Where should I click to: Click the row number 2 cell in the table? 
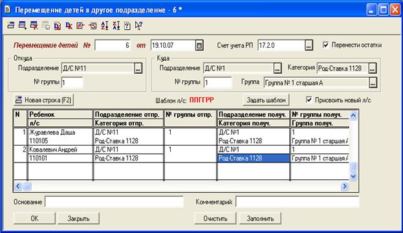pos(20,154)
